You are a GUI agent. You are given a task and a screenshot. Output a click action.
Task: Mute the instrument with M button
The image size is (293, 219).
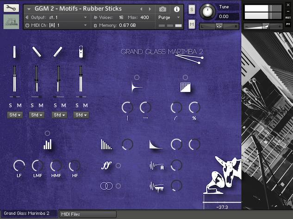(192, 24)
